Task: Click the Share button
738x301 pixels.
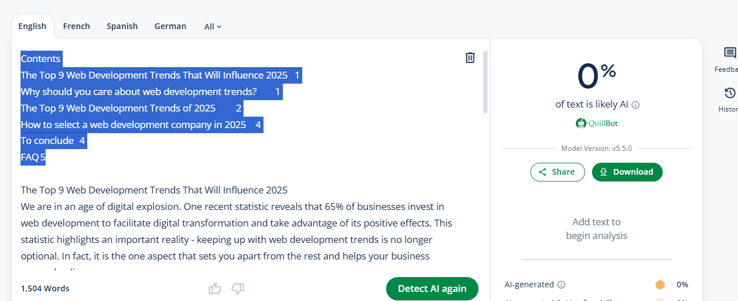Action: click(557, 172)
